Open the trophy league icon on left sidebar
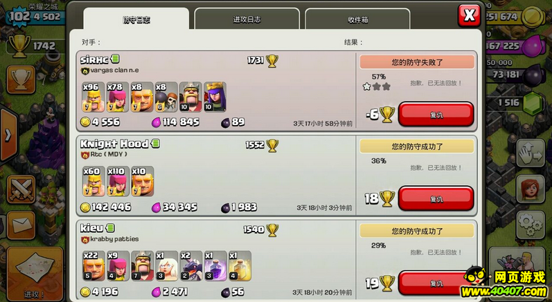The height and width of the screenshot is (302, 552). coord(21,79)
